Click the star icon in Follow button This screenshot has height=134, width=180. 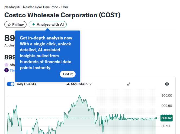tap(9, 25)
